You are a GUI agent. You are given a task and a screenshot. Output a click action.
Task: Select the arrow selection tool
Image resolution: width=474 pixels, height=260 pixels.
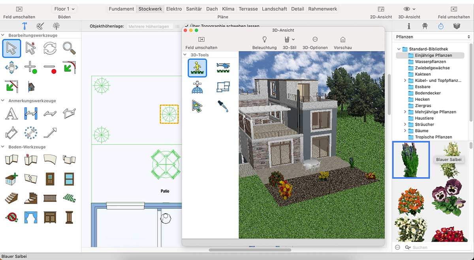pos(11,48)
